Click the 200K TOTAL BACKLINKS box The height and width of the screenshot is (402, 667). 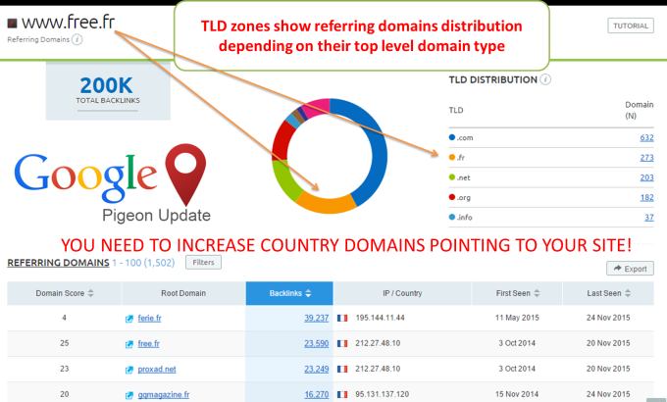(108, 91)
